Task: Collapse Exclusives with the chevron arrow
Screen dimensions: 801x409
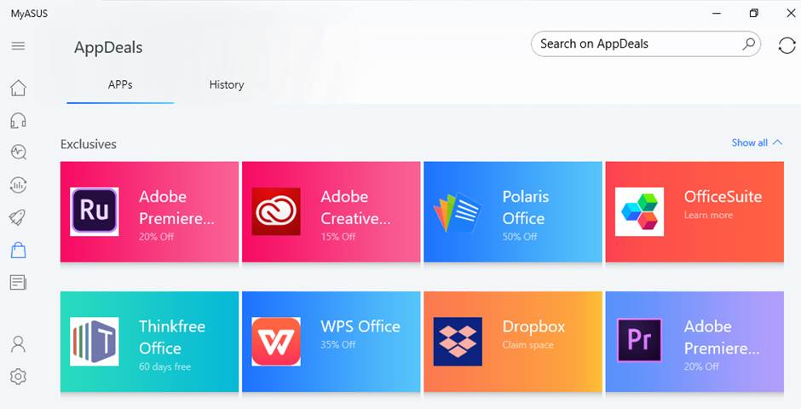Action: point(777,142)
